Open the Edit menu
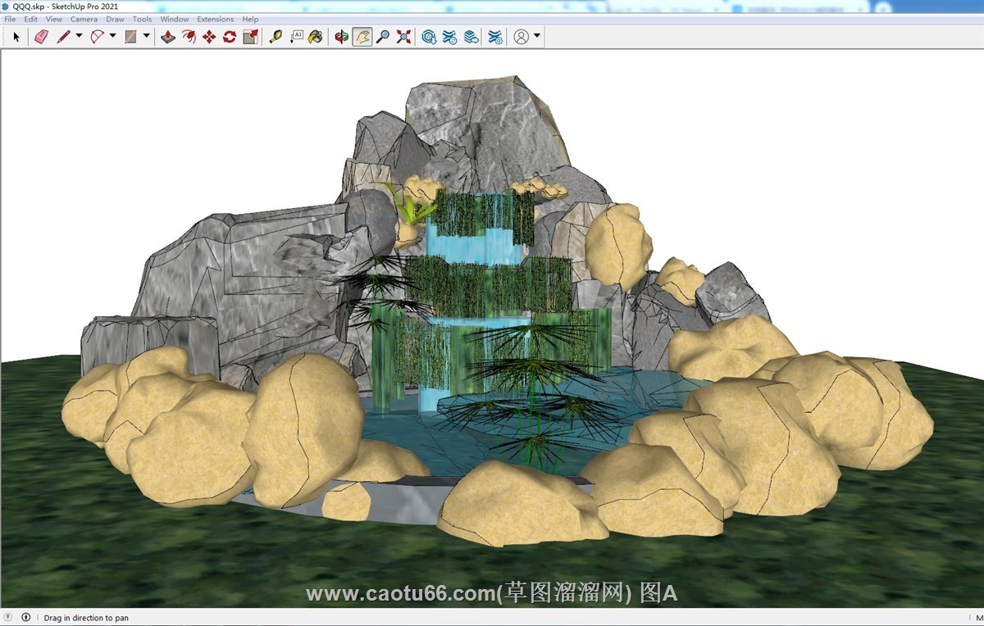The width and height of the screenshot is (984, 626). point(30,19)
